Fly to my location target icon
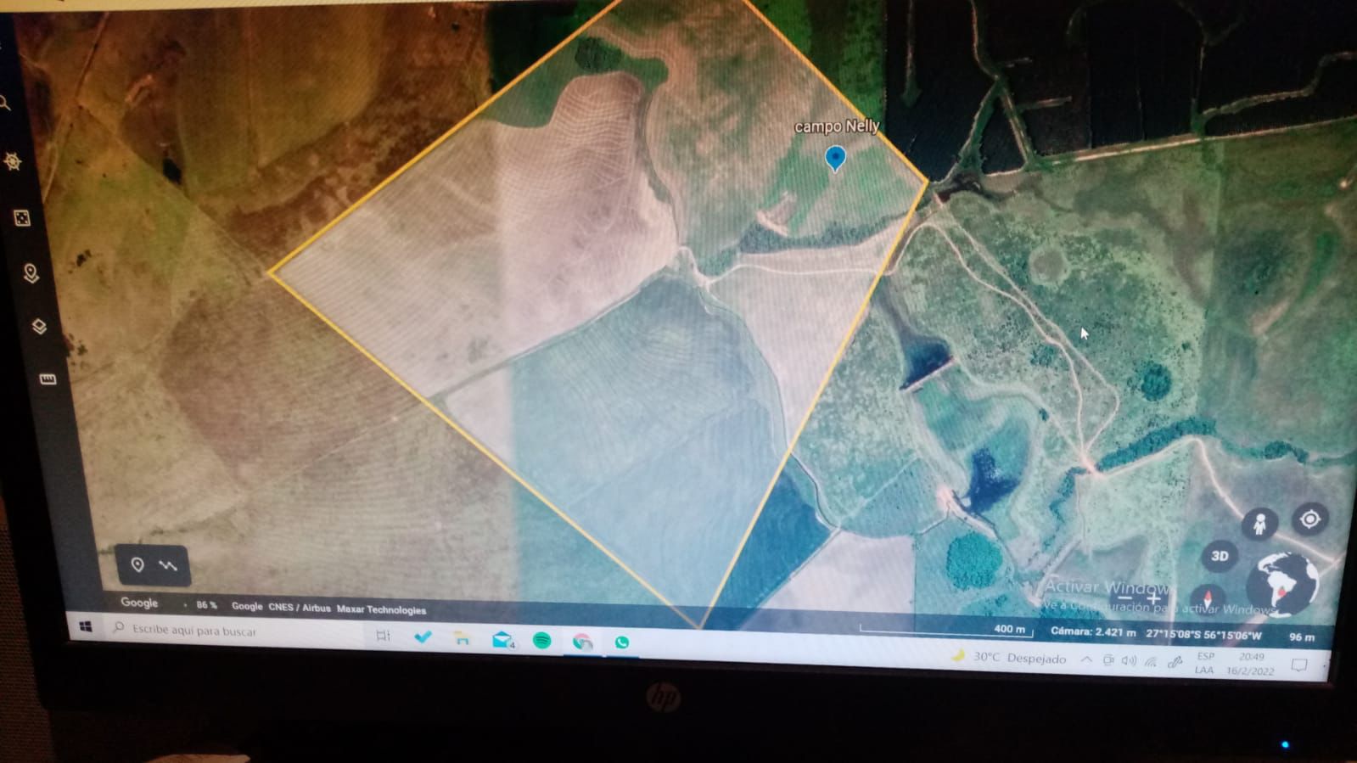Image resolution: width=1357 pixels, height=763 pixels. [1309, 519]
